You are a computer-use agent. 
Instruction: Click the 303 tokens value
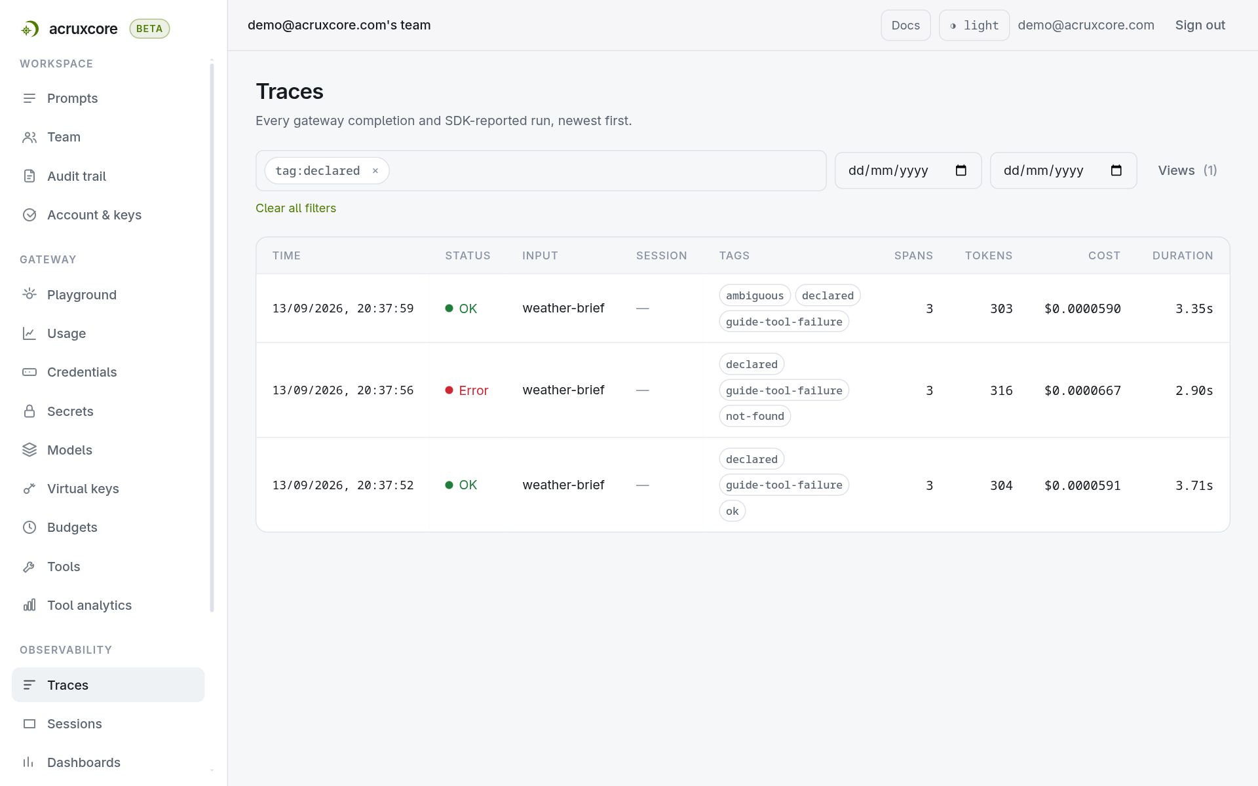[x=1001, y=309]
